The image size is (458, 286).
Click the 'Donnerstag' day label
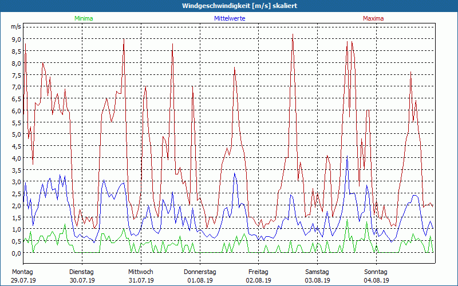point(200,272)
